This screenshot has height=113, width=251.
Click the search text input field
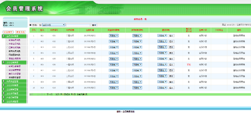click(x=78, y=25)
